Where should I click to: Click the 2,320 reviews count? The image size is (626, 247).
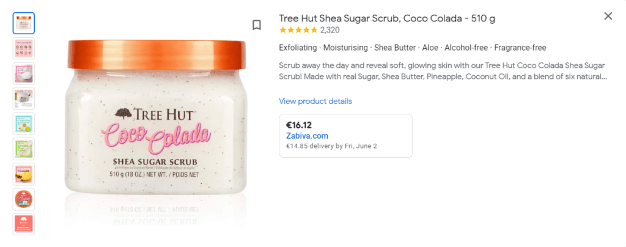click(330, 29)
